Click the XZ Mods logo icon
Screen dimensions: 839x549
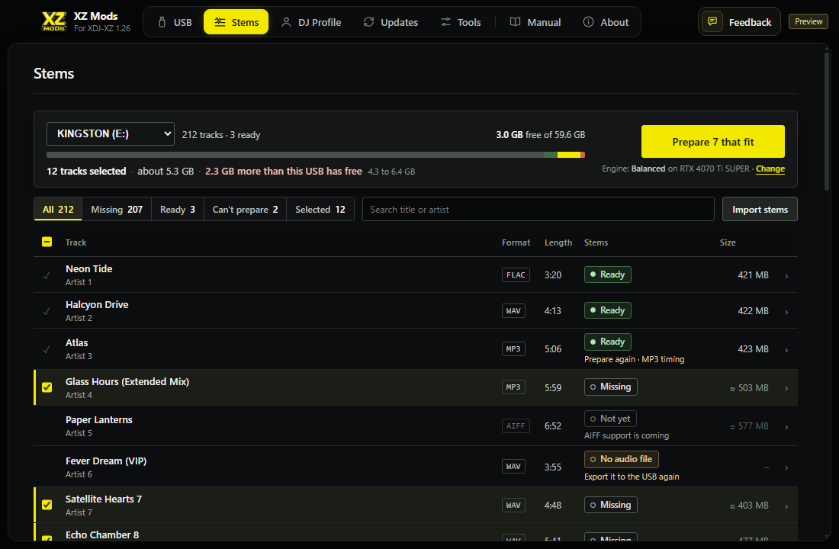(x=54, y=21)
